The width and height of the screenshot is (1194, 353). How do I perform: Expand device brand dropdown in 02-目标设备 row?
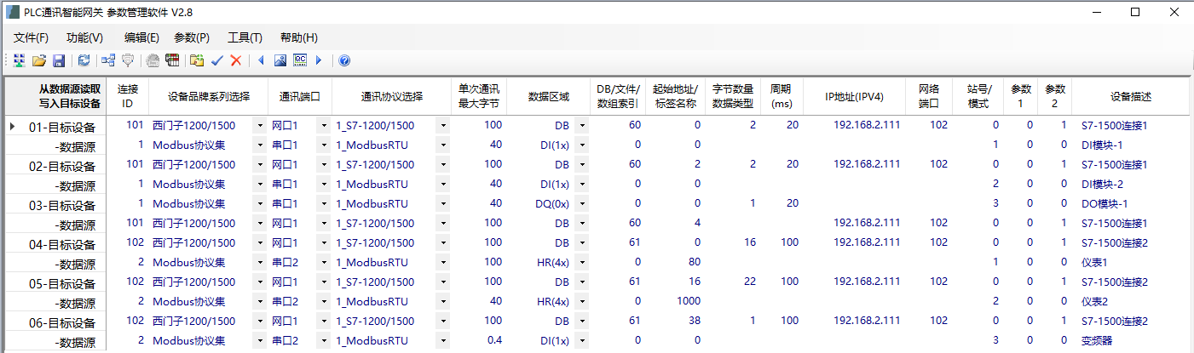tap(260, 165)
